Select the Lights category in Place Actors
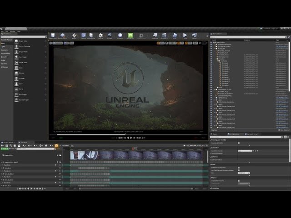Image resolution: width=291 pixels, height=218 pixels. 3,47
